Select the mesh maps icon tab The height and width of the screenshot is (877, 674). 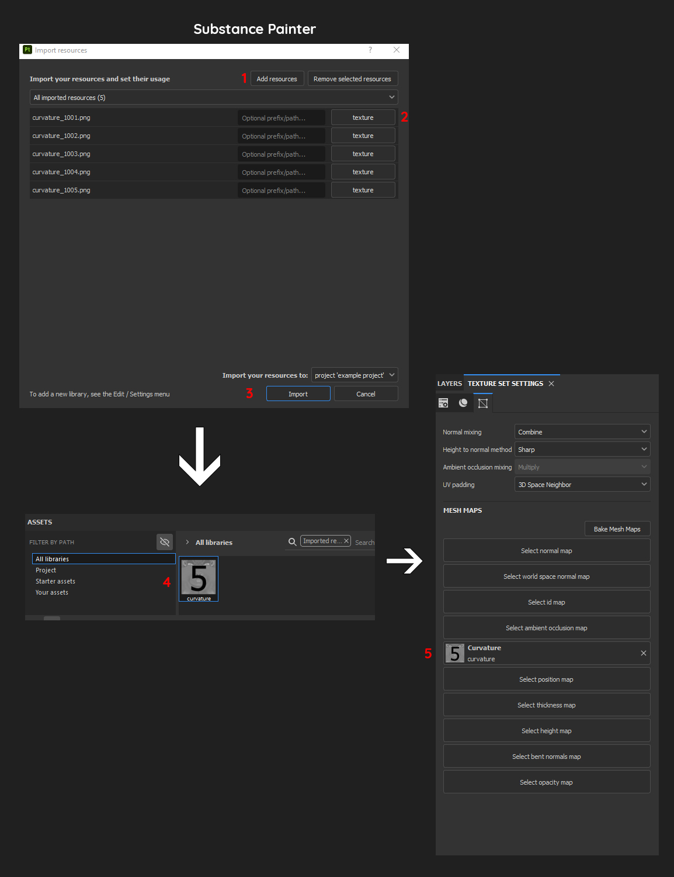(483, 403)
